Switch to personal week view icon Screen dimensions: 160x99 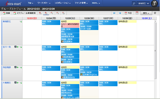pyautogui.click(x=58, y=13)
